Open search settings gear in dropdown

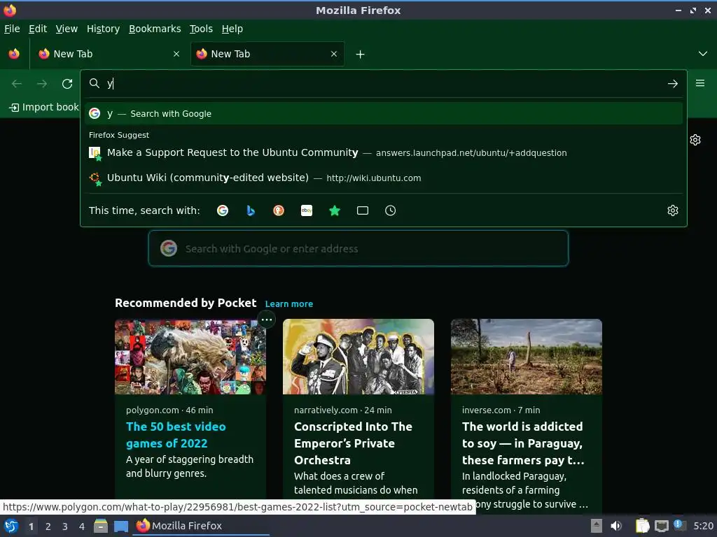[673, 210]
